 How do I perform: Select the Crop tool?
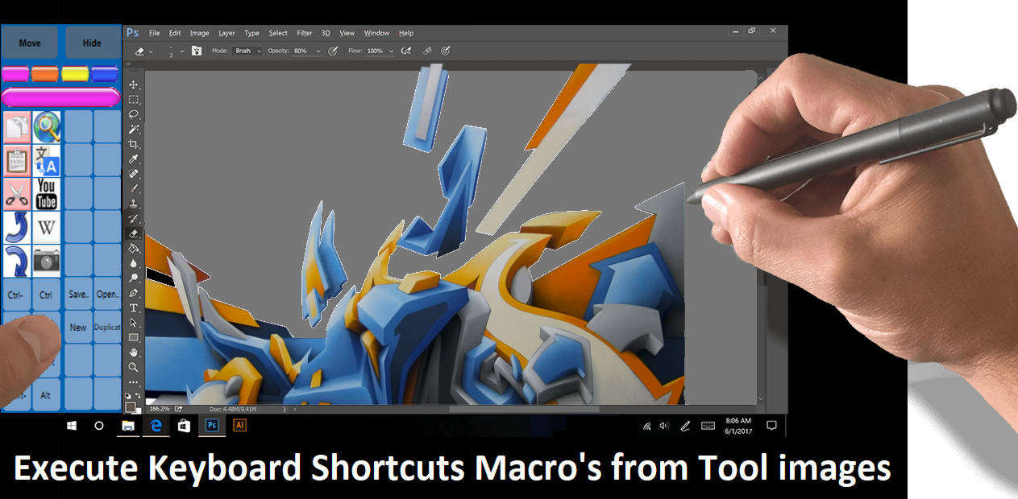[134, 144]
